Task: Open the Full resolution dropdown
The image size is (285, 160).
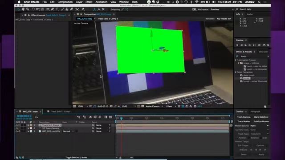Action: point(129,106)
